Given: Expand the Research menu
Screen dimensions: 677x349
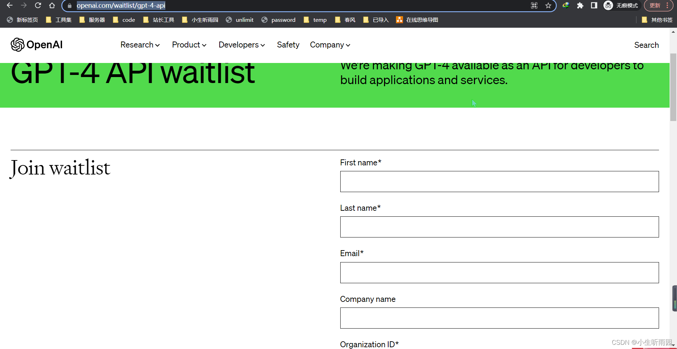Looking at the screenshot, I should (140, 45).
